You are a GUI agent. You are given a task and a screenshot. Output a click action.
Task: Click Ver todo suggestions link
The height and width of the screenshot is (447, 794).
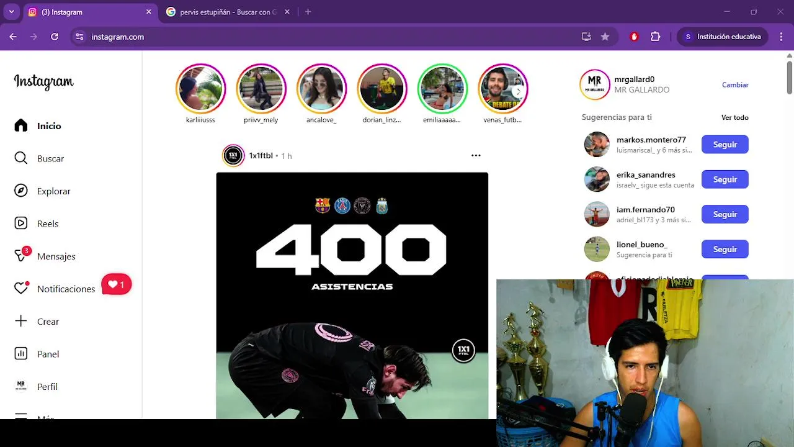pos(734,117)
